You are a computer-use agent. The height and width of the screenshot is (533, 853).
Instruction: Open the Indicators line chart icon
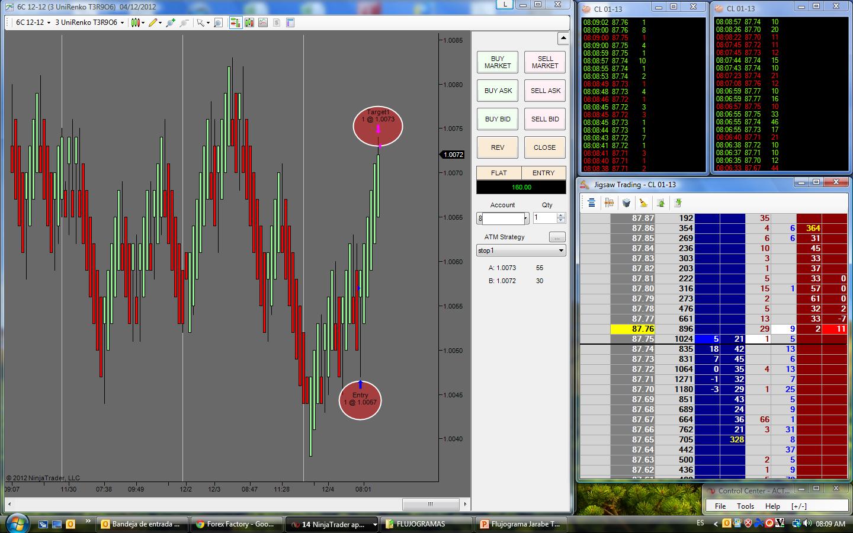click(x=262, y=23)
